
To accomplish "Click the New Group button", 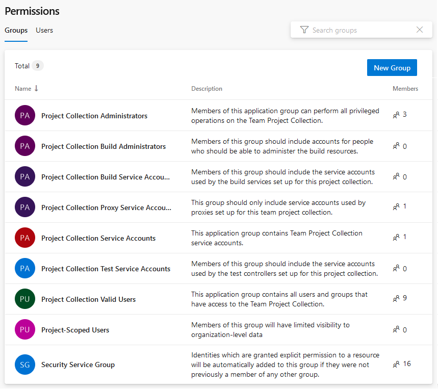I will click(392, 67).
